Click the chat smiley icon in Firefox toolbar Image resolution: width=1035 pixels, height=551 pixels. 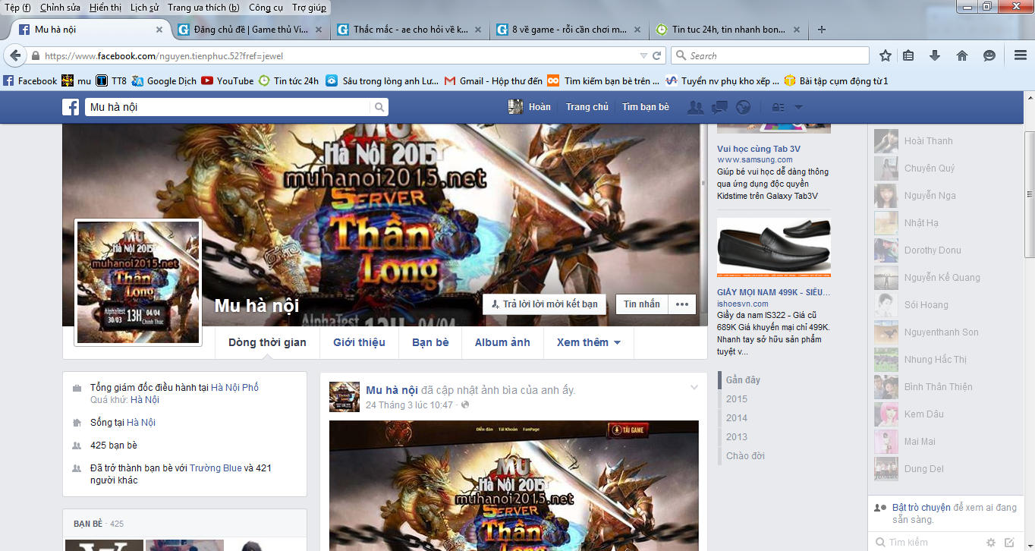pyautogui.click(x=989, y=55)
